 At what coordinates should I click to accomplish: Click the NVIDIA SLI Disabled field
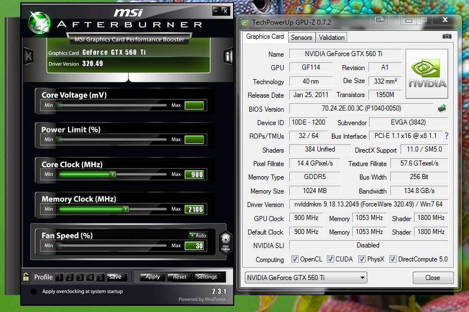(x=368, y=245)
